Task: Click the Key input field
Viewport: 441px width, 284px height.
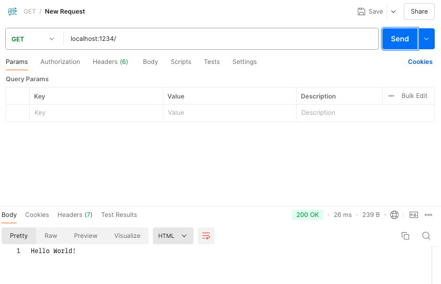Action: [x=96, y=113]
